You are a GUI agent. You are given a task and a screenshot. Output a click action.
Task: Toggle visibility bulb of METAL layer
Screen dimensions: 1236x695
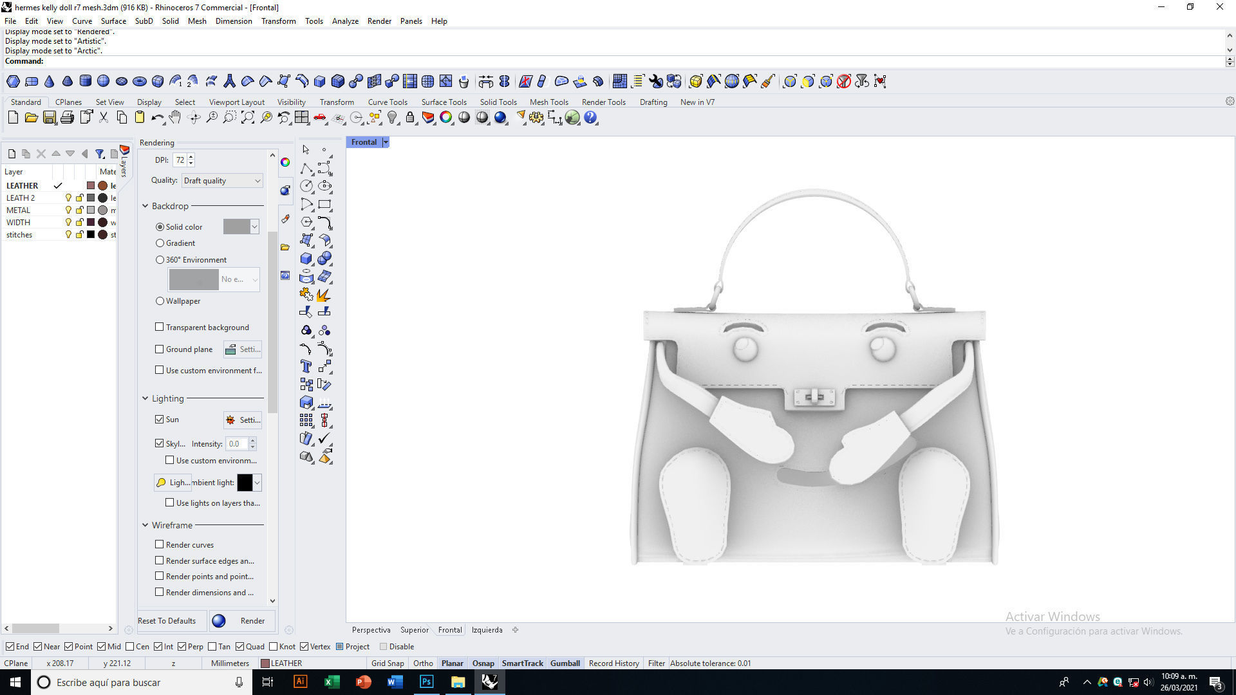click(68, 210)
